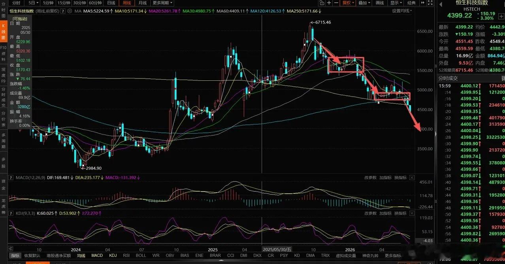Click the lock icon in top toolbar
Image resolution: width=505 pixels, height=264 pixels.
click(x=322, y=3)
